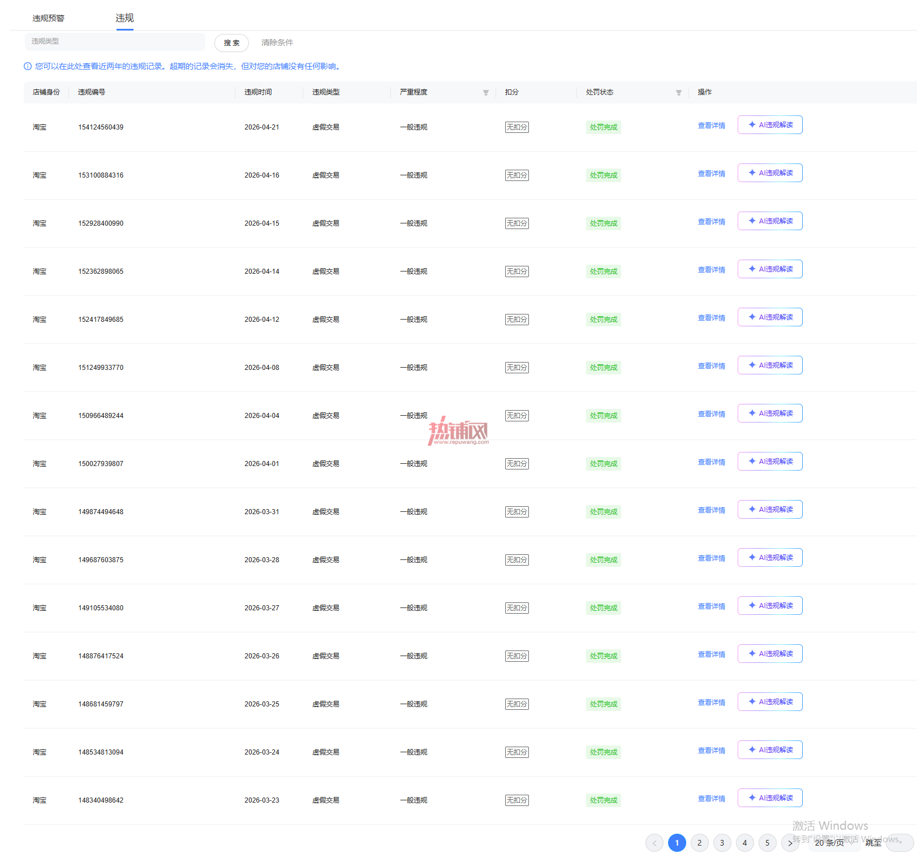Open AI违规解读 for record 154124560439
This screenshot has width=917, height=862.
(770, 125)
